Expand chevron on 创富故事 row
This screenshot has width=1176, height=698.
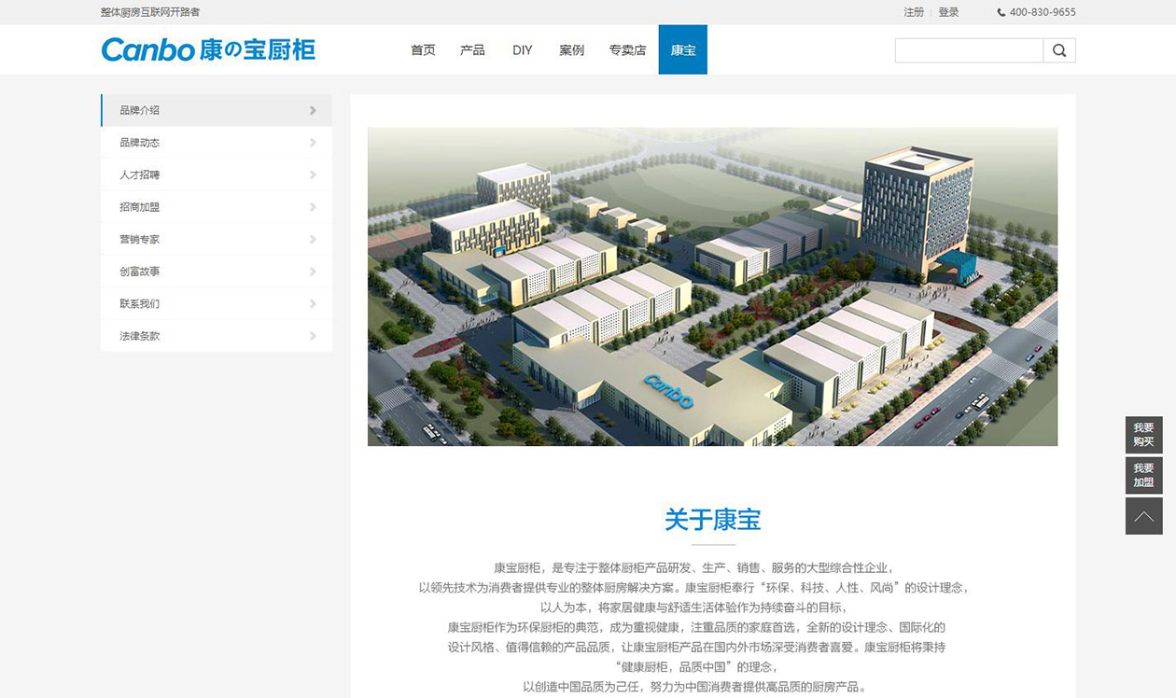pos(313,272)
